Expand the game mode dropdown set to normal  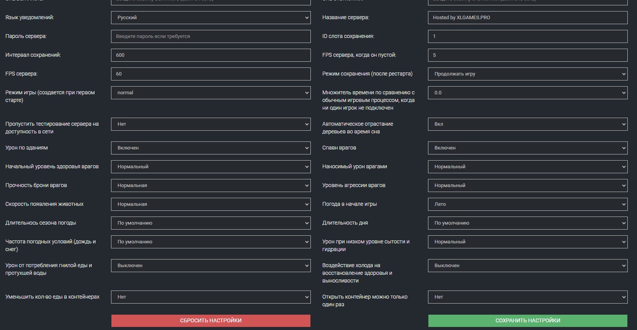tap(211, 93)
